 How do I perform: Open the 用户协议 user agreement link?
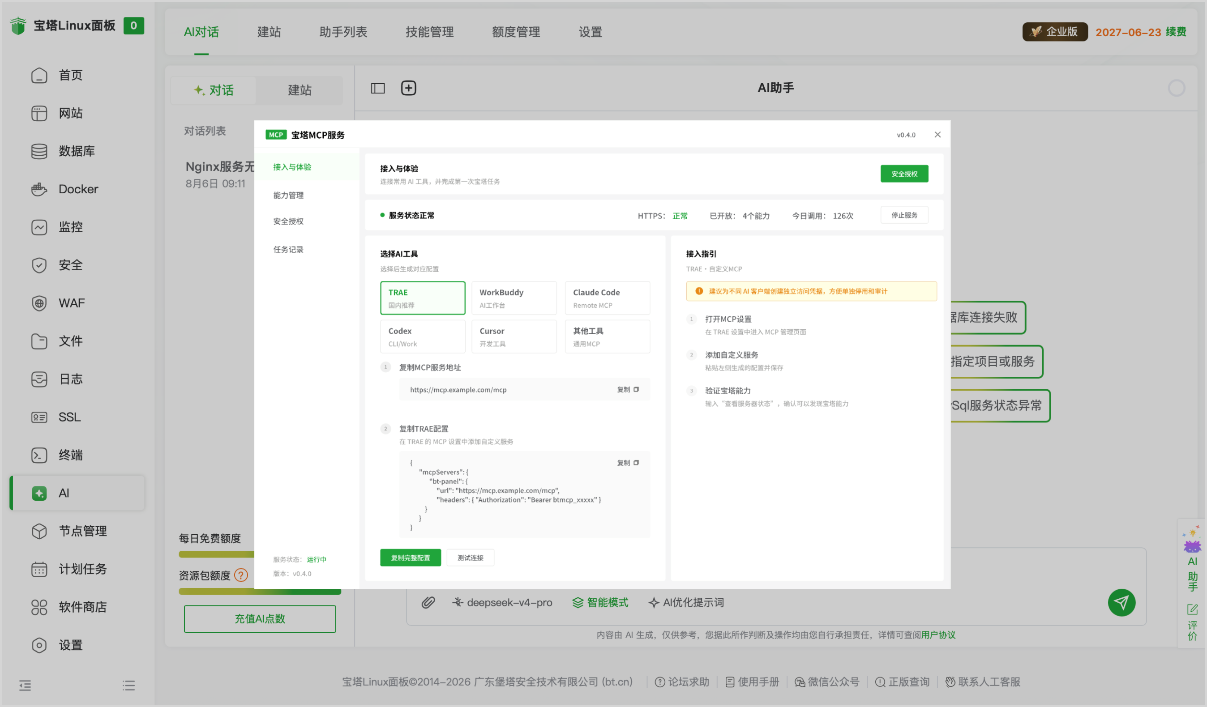[x=938, y=635]
